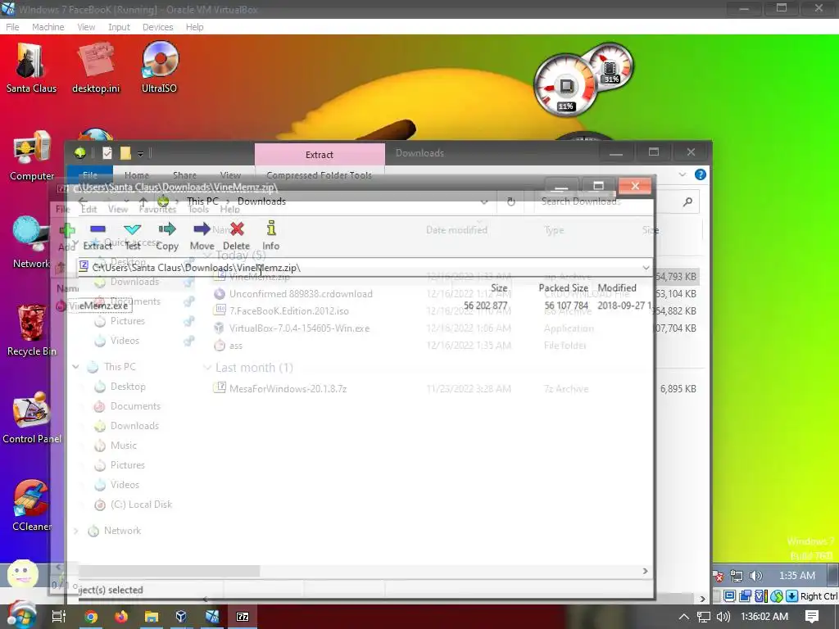Open the VirtualBox File menu
This screenshot has width=839, height=629.
(x=12, y=27)
